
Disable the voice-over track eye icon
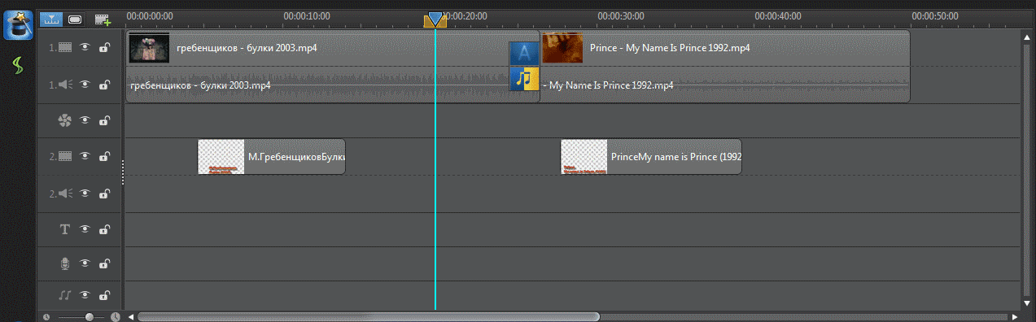pyautogui.click(x=85, y=263)
